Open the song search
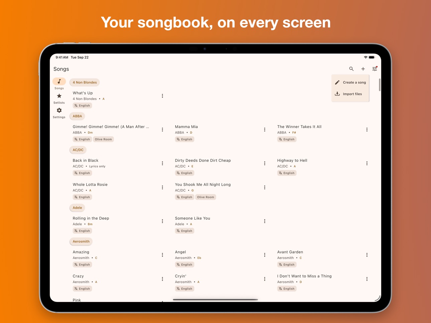Image resolution: width=431 pixels, height=323 pixels. 351,69
